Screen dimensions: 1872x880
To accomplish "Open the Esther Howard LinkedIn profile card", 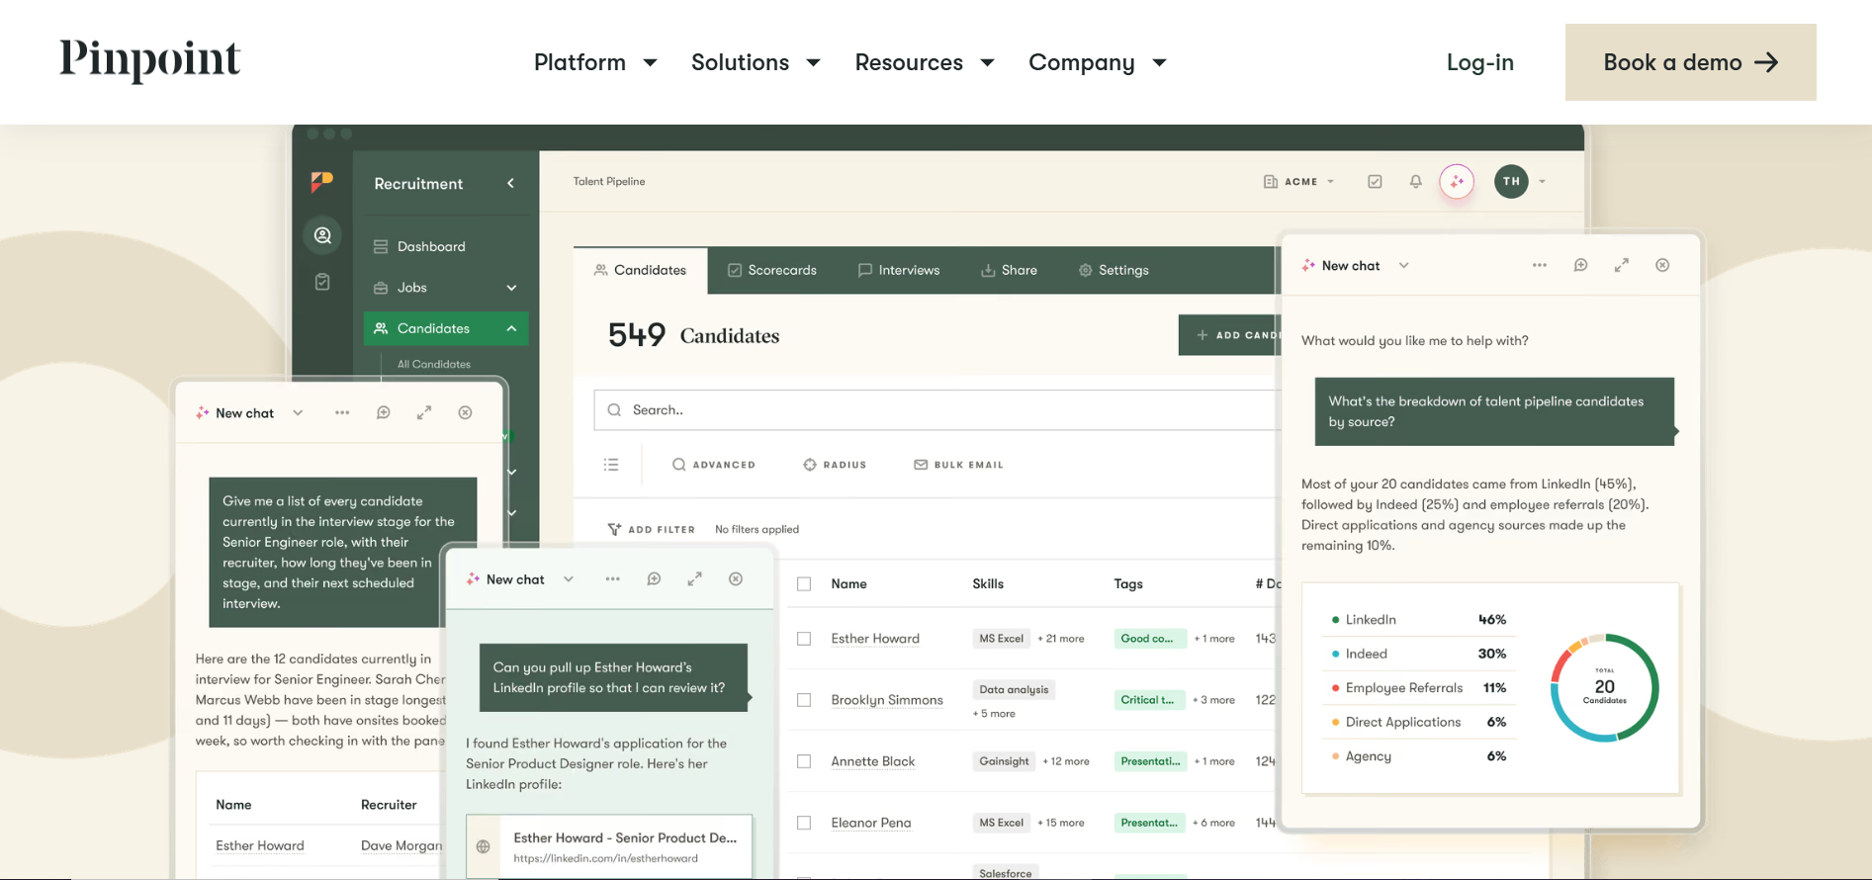I will [609, 846].
